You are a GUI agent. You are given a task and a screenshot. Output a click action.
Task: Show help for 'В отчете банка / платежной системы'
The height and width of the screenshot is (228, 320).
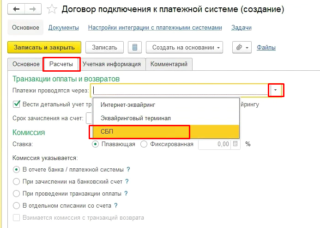coord(128,170)
